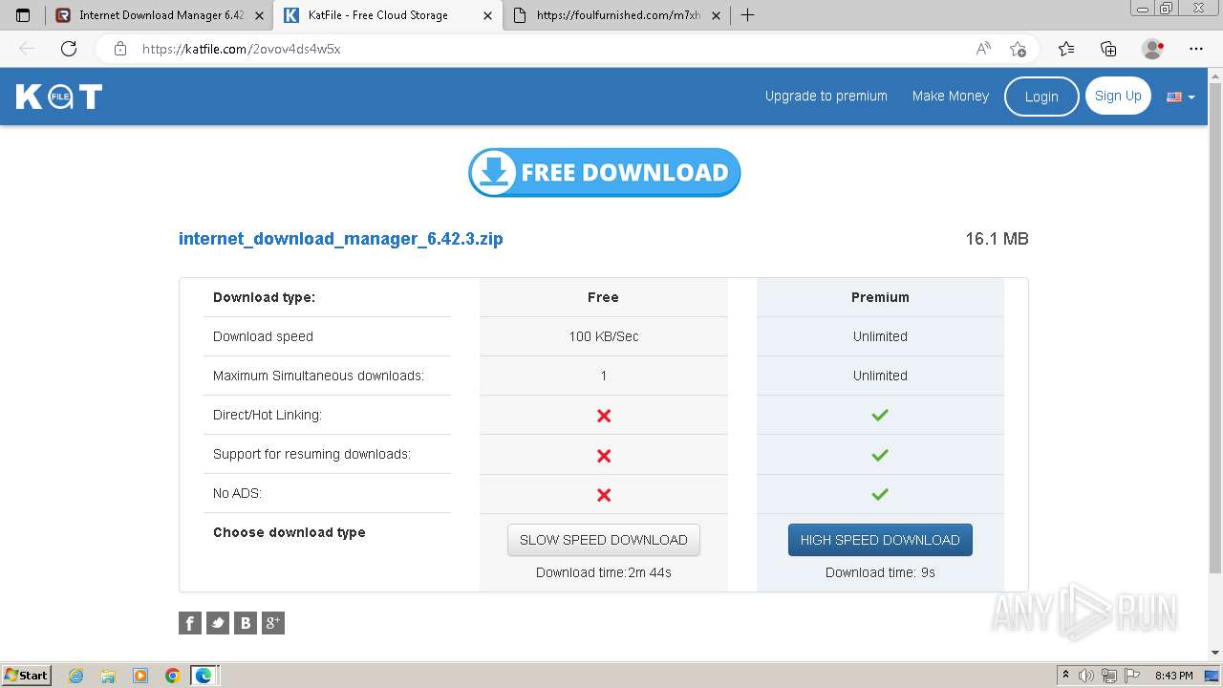Open Make Money link

[x=951, y=96]
